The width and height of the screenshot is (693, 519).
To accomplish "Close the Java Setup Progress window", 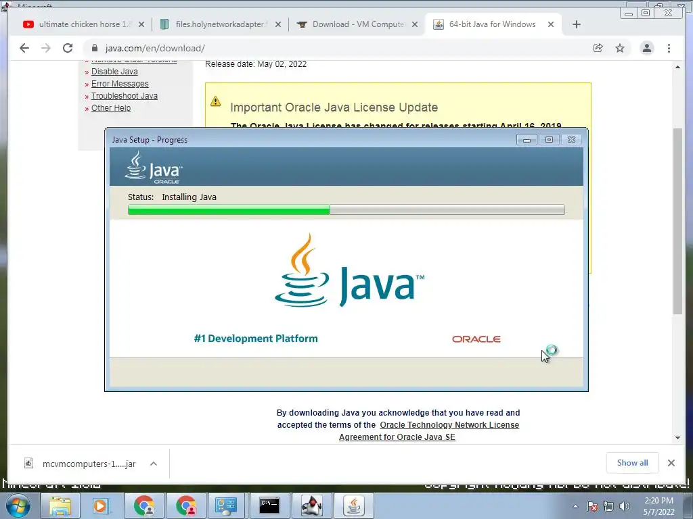I will point(571,140).
